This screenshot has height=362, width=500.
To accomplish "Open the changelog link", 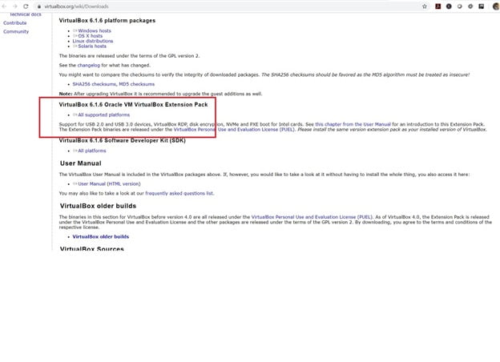I will click(x=89, y=66).
